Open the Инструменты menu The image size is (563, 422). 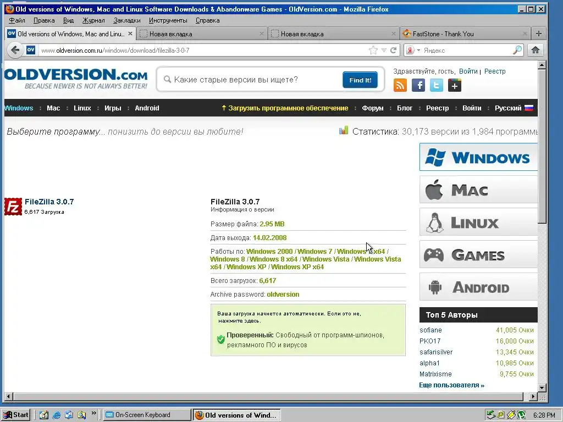pos(168,20)
